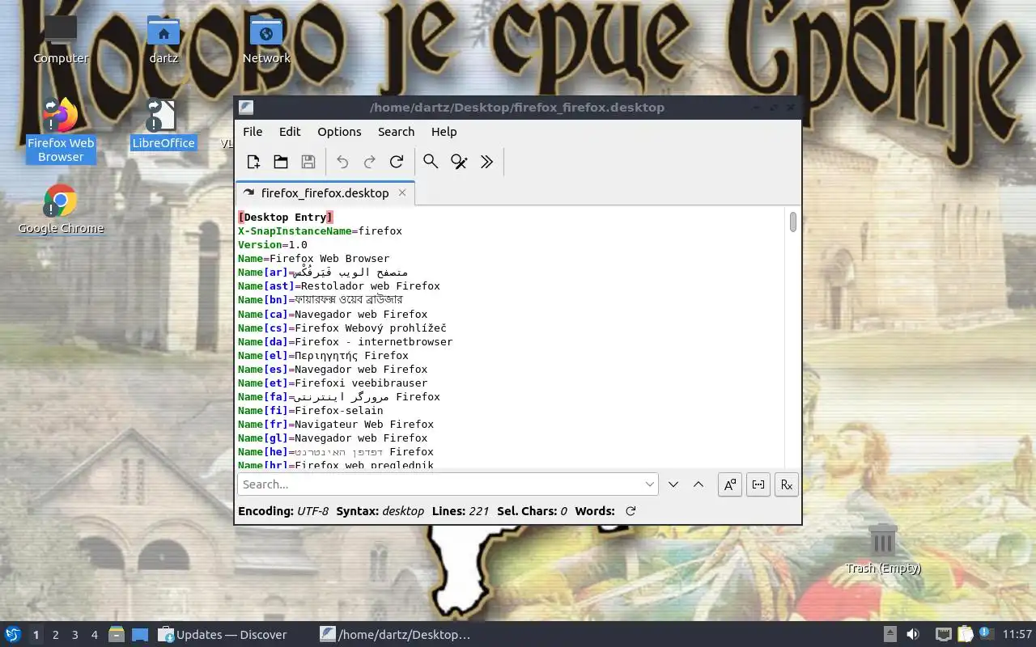Click the removable media eject tray icon
Image resolution: width=1036 pixels, height=647 pixels.
coord(890,635)
